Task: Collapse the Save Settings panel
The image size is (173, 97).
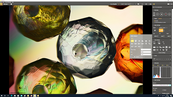Action: pyautogui.click(x=153, y=80)
